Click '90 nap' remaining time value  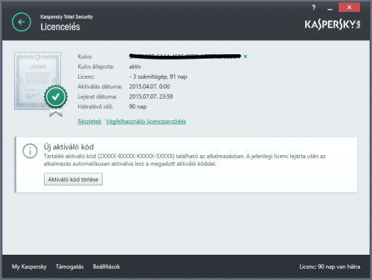point(138,106)
